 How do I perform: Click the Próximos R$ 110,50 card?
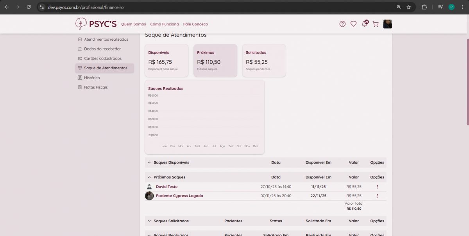click(215, 60)
